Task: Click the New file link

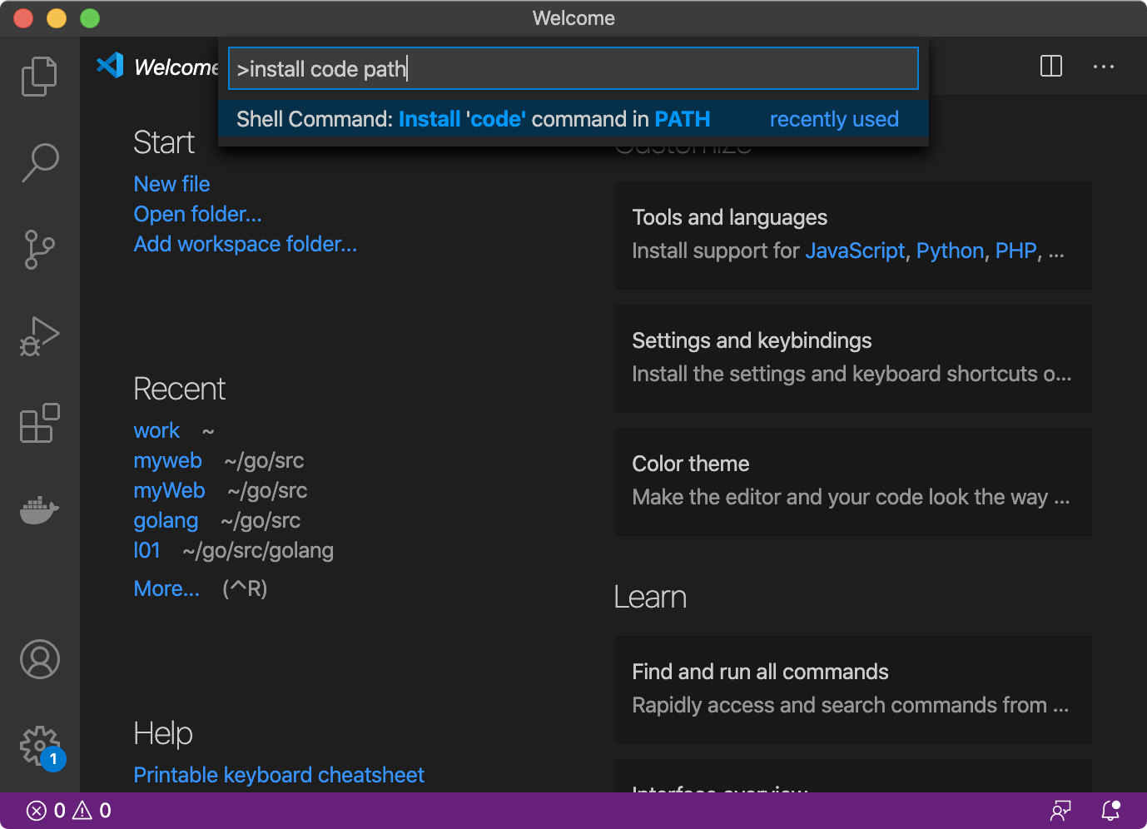Action: [x=171, y=184]
